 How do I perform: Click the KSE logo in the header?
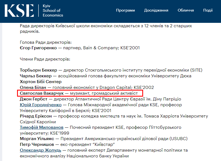click(x=19, y=10)
